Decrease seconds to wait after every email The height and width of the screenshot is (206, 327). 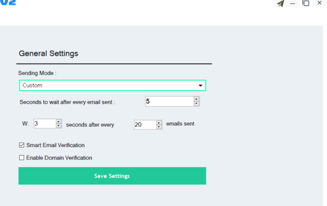pos(196,103)
